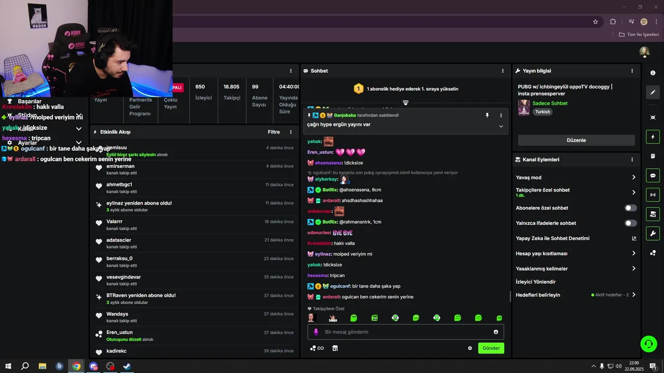
Task: Toggle Yalnızca ifadelerle sohbet switch
Action: pyautogui.click(x=630, y=223)
